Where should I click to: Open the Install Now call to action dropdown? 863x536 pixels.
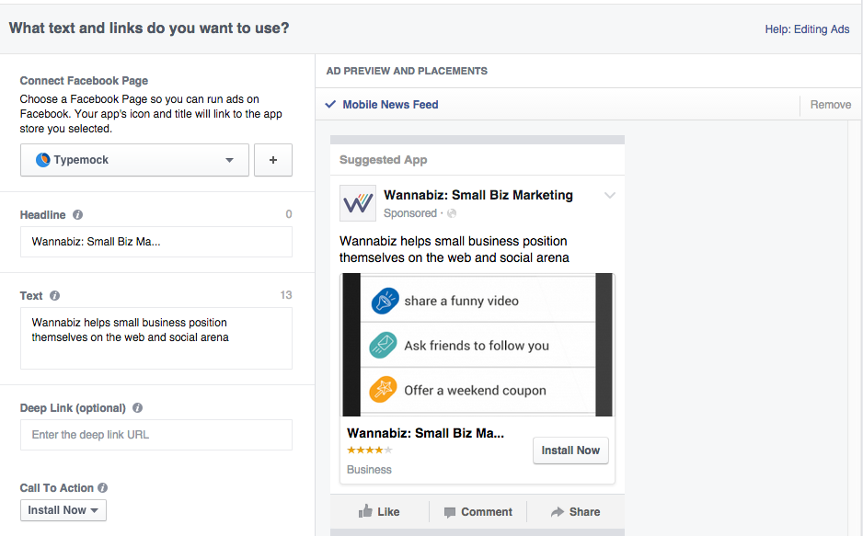63,510
